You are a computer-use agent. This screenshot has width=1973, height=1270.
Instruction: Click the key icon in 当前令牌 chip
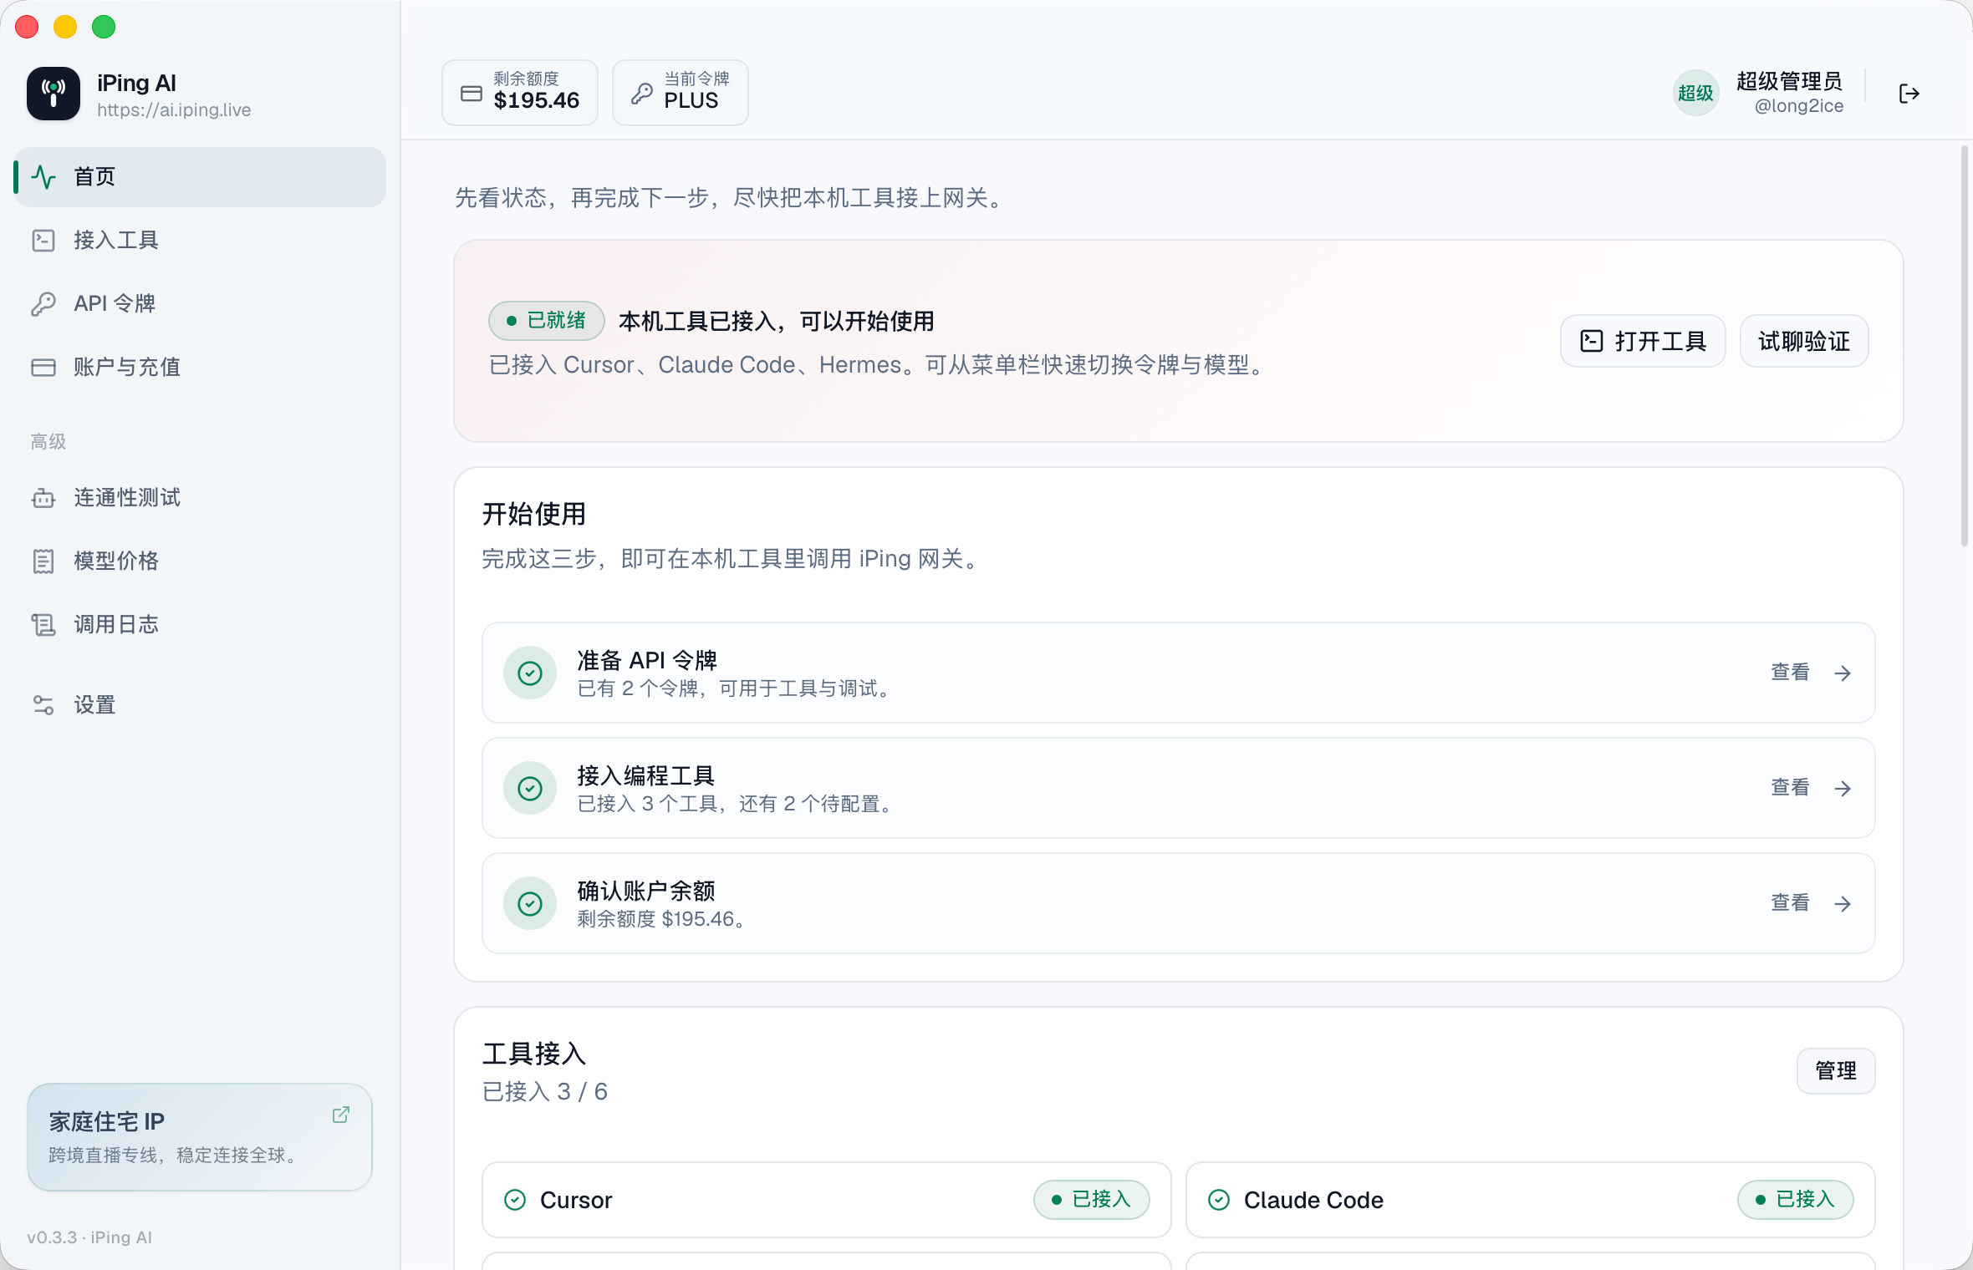coord(642,94)
